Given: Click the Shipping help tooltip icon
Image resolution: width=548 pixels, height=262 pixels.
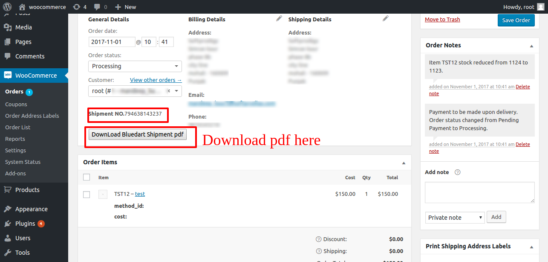Looking at the screenshot, I should 318,251.
